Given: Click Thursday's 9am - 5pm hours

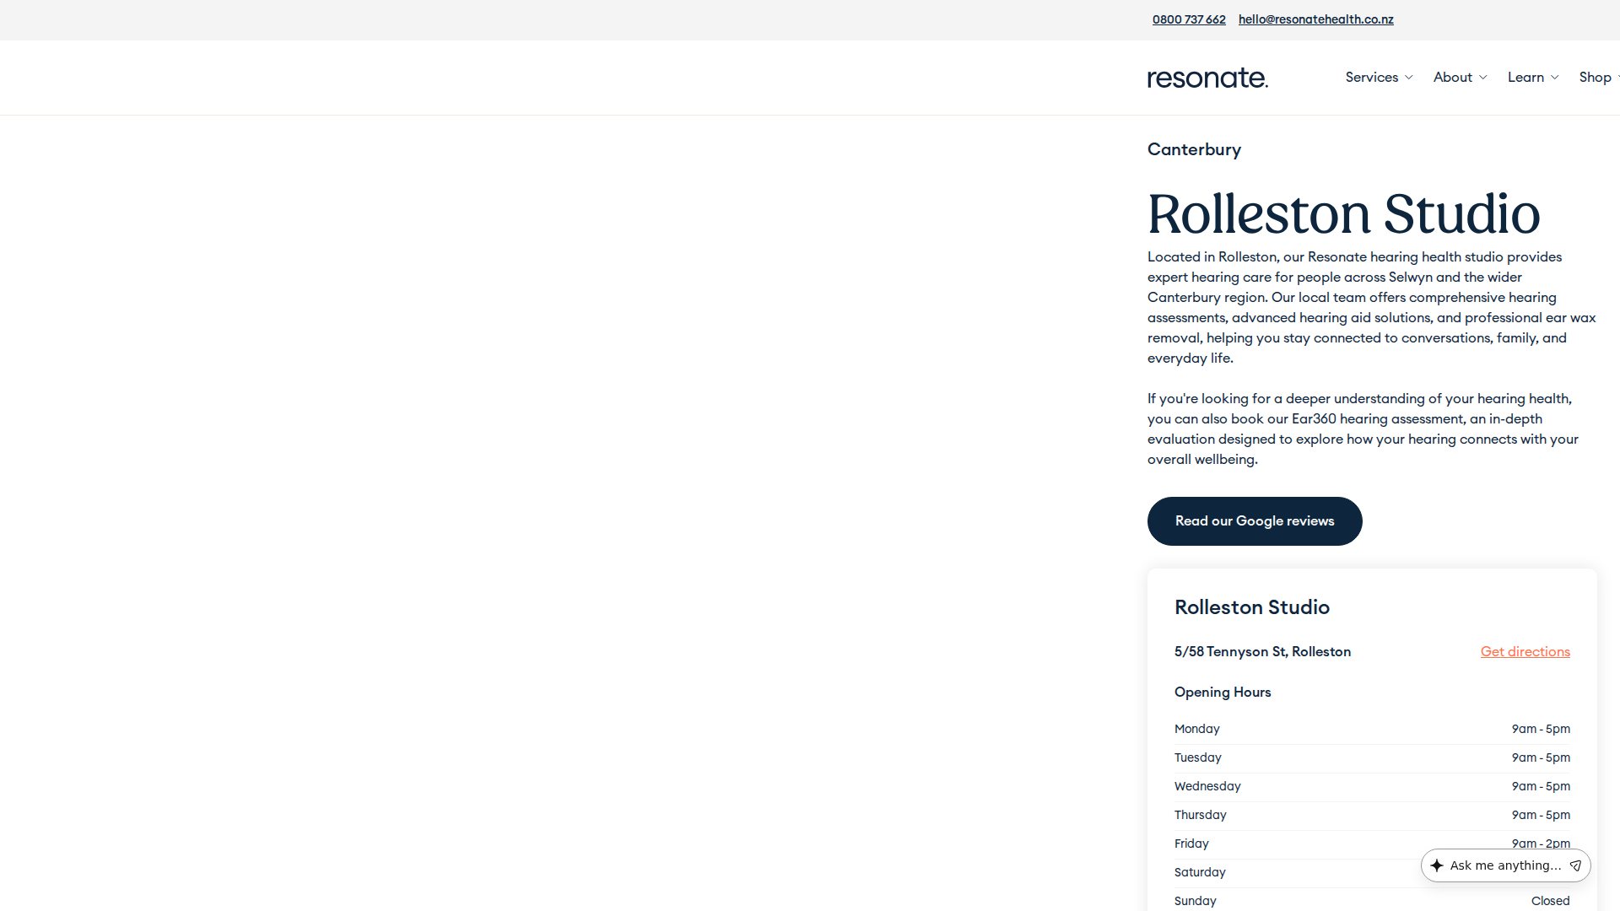Looking at the screenshot, I should (x=1541, y=815).
